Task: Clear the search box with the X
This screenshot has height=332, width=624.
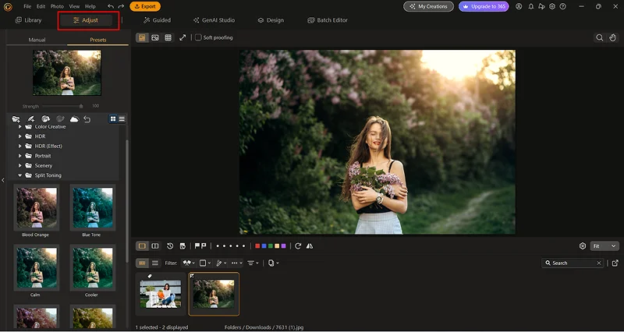Action: pos(598,263)
